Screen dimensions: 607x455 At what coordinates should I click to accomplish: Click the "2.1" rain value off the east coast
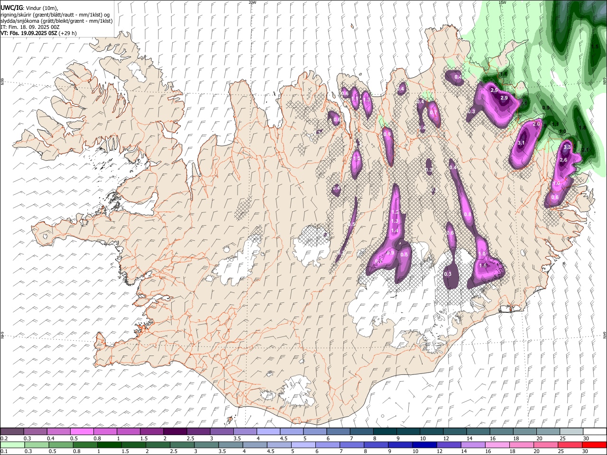(x=585, y=150)
